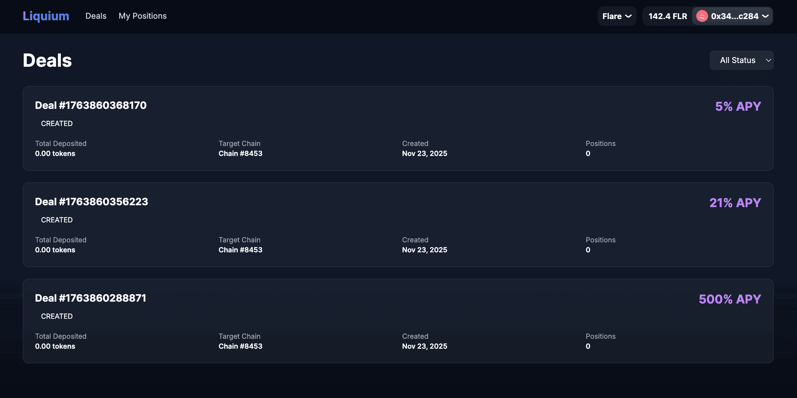This screenshot has width=797, height=398.
Task: Open Deal #1763860288871 title
Action: click(x=90, y=298)
